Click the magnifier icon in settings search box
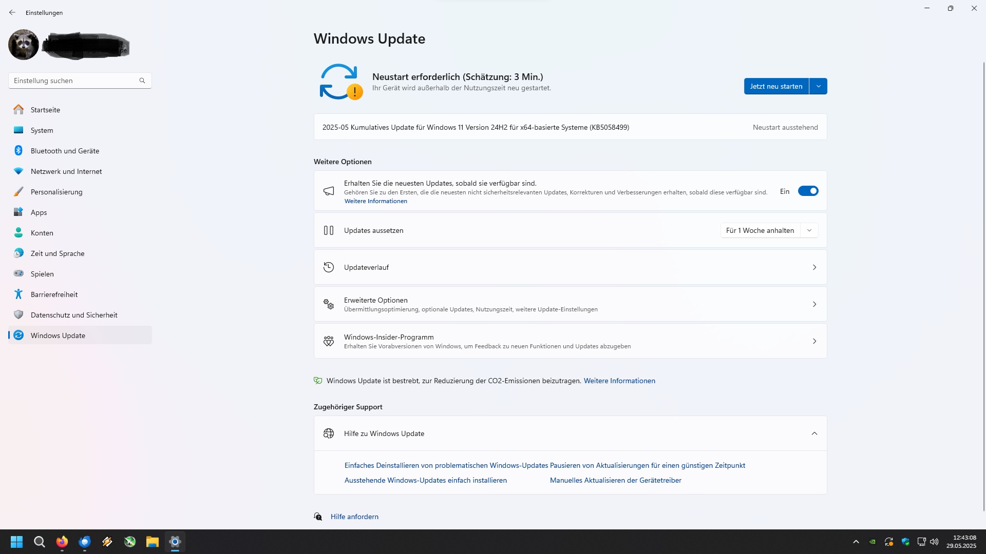Image resolution: width=986 pixels, height=554 pixels. coord(142,81)
